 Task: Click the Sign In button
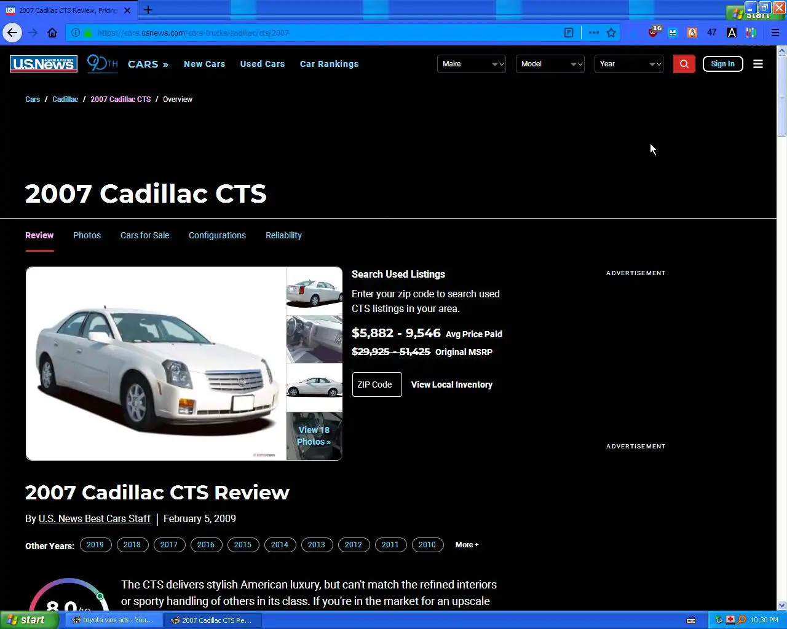[722, 64]
